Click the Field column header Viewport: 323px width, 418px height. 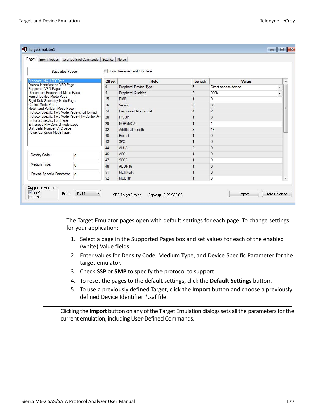pos(154,81)
